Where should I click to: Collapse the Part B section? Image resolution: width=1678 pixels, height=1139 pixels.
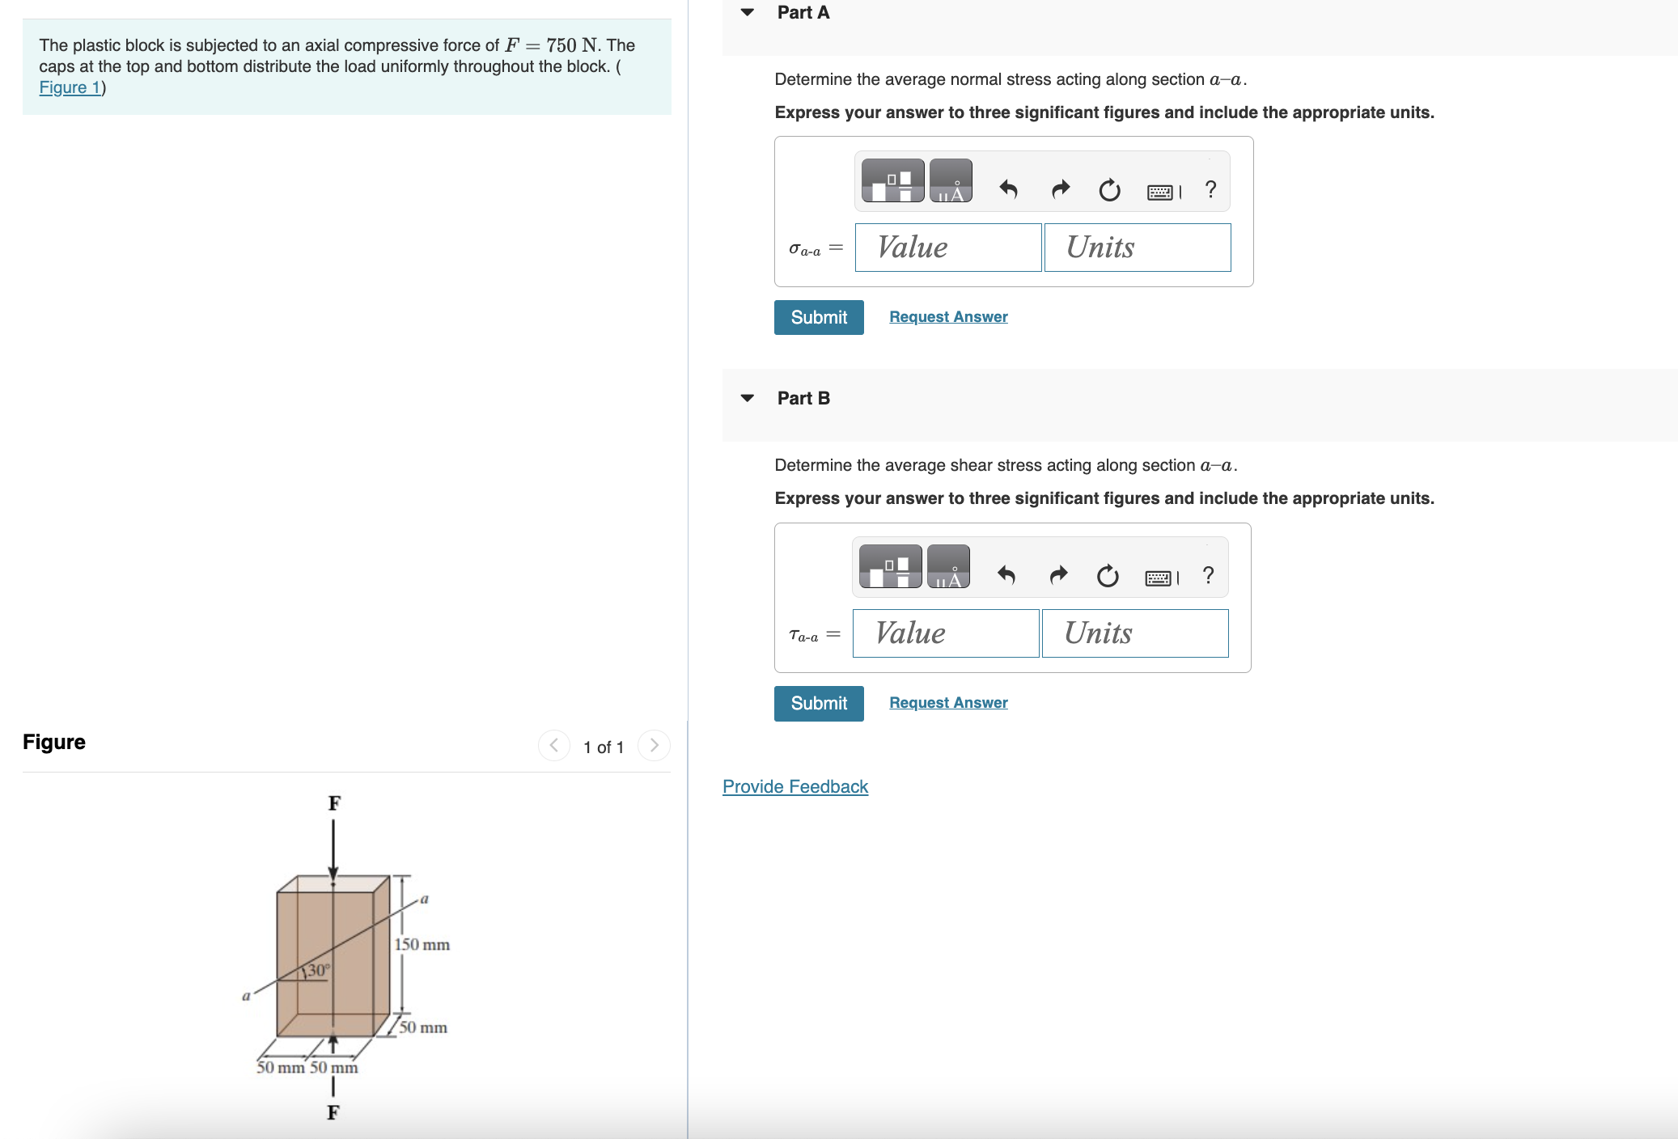[x=747, y=397]
